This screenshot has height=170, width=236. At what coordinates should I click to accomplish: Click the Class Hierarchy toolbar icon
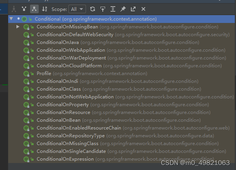[14, 9]
